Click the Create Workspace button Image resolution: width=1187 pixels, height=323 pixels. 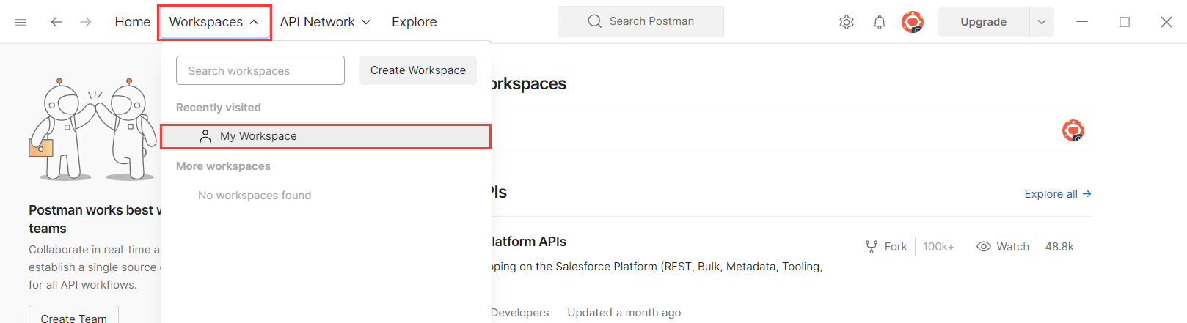pos(418,70)
